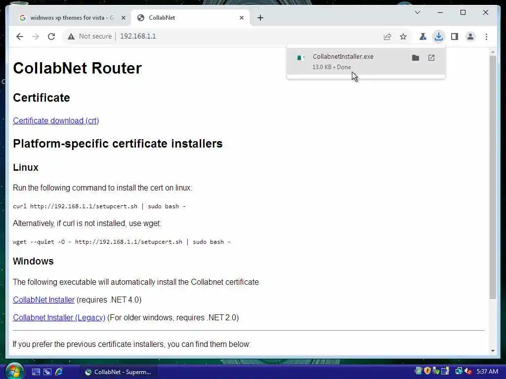Image resolution: width=506 pixels, height=379 pixels.
Task: Click the scrollbar up arrow
Action: (x=493, y=52)
